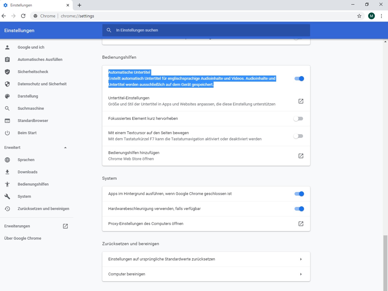Image resolution: width=388 pixels, height=291 pixels.
Task: Expand Einstellungen auf ursprüngliche Standardwerte zurücksetzen
Action: (301, 259)
